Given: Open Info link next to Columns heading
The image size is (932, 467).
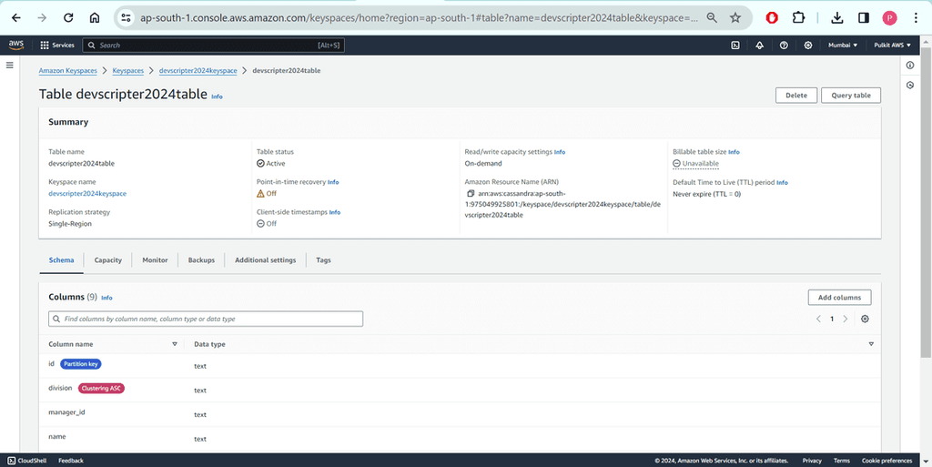Looking at the screenshot, I should [x=106, y=298].
